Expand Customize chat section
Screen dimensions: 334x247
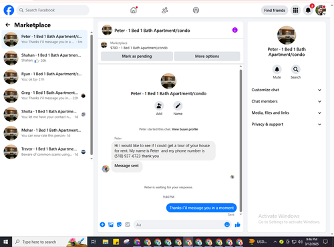pyautogui.click(x=287, y=90)
